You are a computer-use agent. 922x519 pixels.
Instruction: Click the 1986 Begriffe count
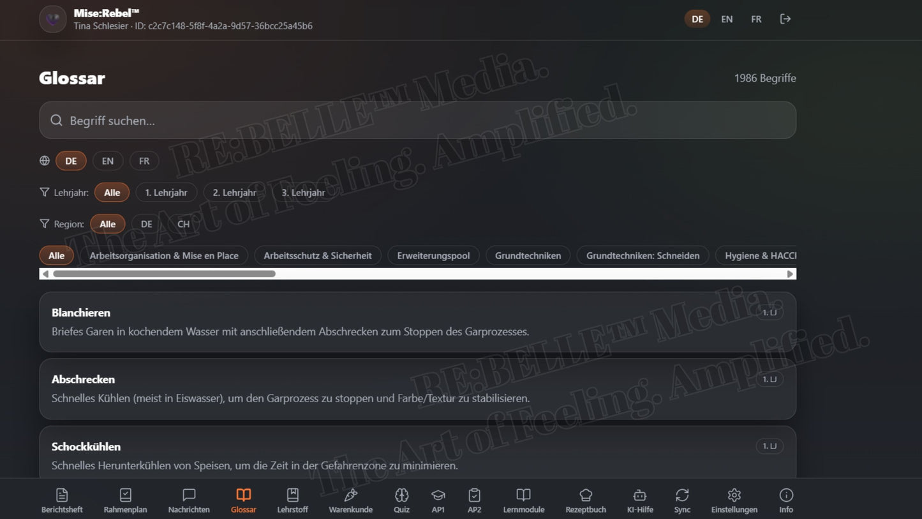click(x=765, y=78)
